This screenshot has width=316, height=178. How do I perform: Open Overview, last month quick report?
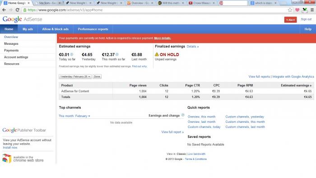tap(201, 122)
